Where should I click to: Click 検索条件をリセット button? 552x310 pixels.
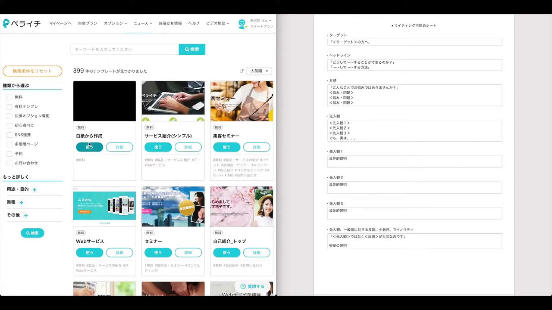pos(32,71)
